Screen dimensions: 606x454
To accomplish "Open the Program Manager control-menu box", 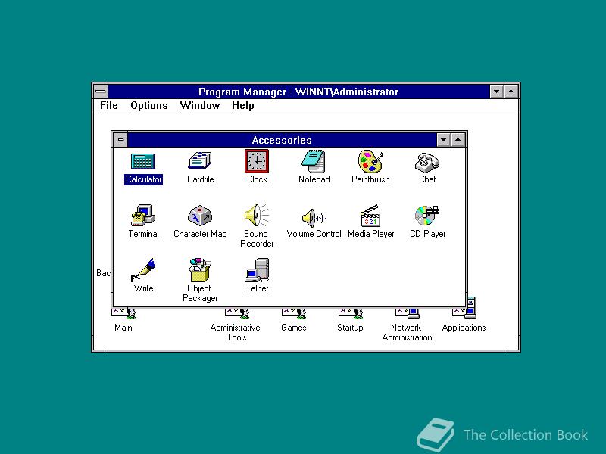I will pyautogui.click(x=101, y=92).
